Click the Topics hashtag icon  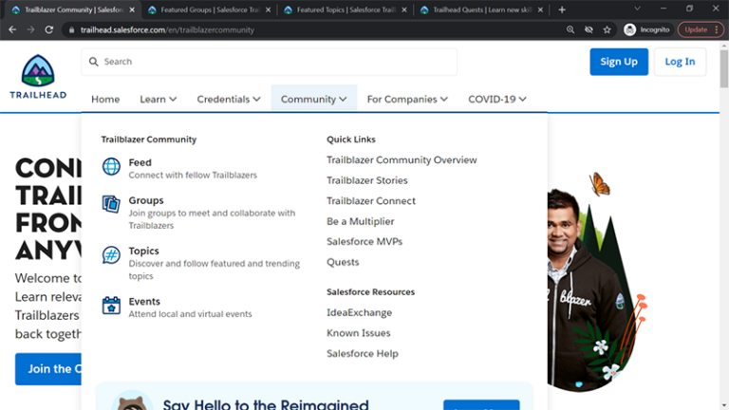click(111, 254)
